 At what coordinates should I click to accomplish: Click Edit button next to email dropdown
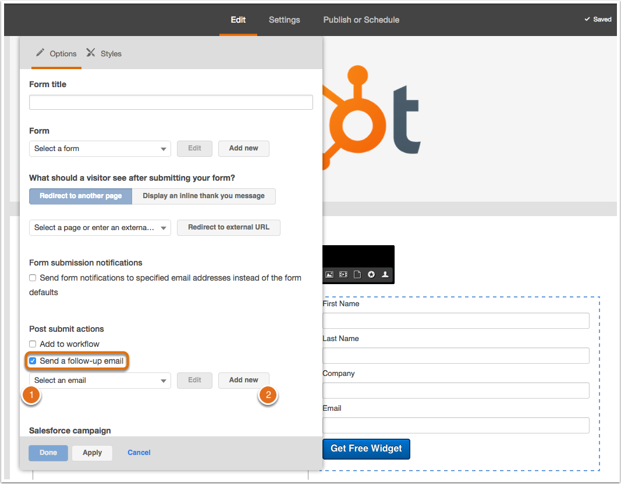click(x=194, y=380)
